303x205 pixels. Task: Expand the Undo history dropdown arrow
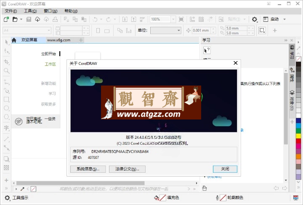101,19
